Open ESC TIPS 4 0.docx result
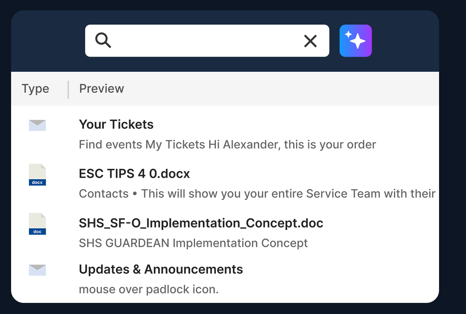This screenshot has width=466, height=314. pyautogui.click(x=134, y=174)
